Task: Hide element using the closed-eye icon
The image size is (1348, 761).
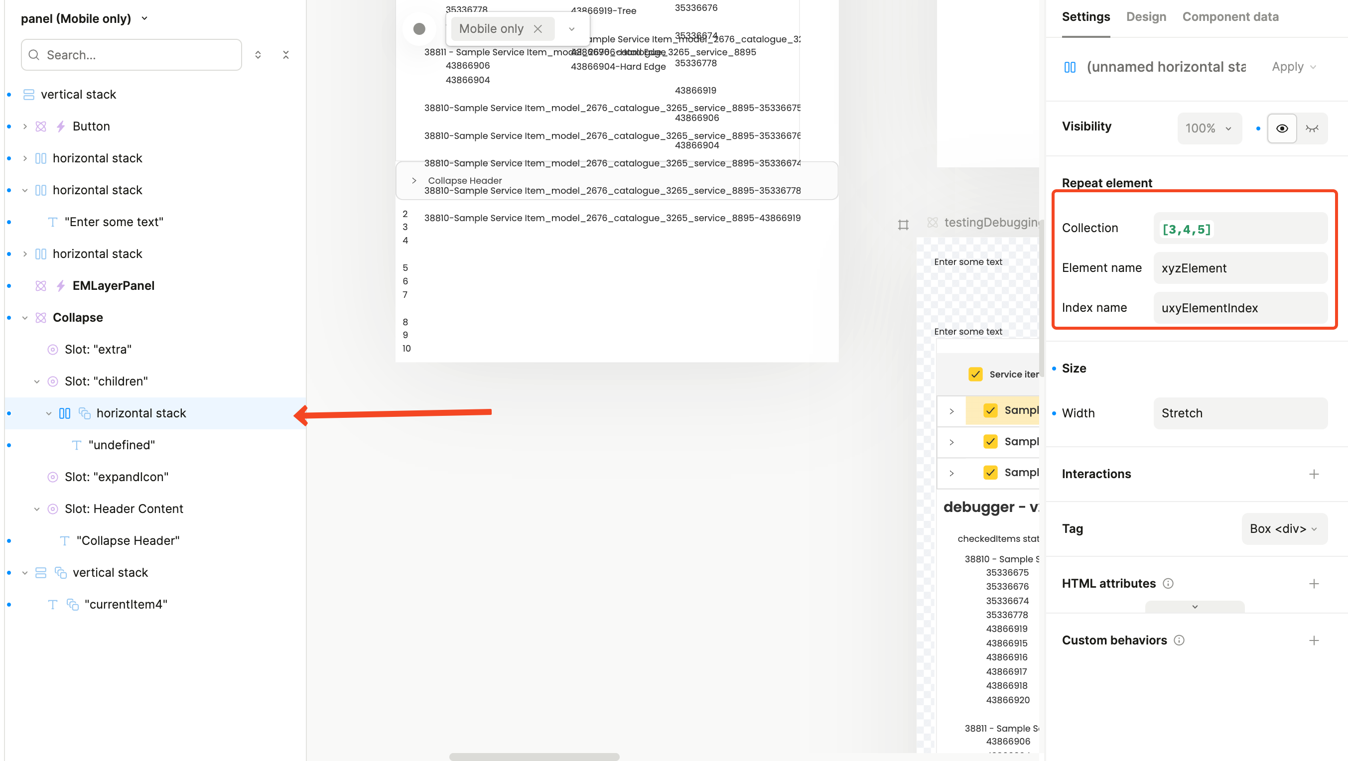Action: 1312,128
